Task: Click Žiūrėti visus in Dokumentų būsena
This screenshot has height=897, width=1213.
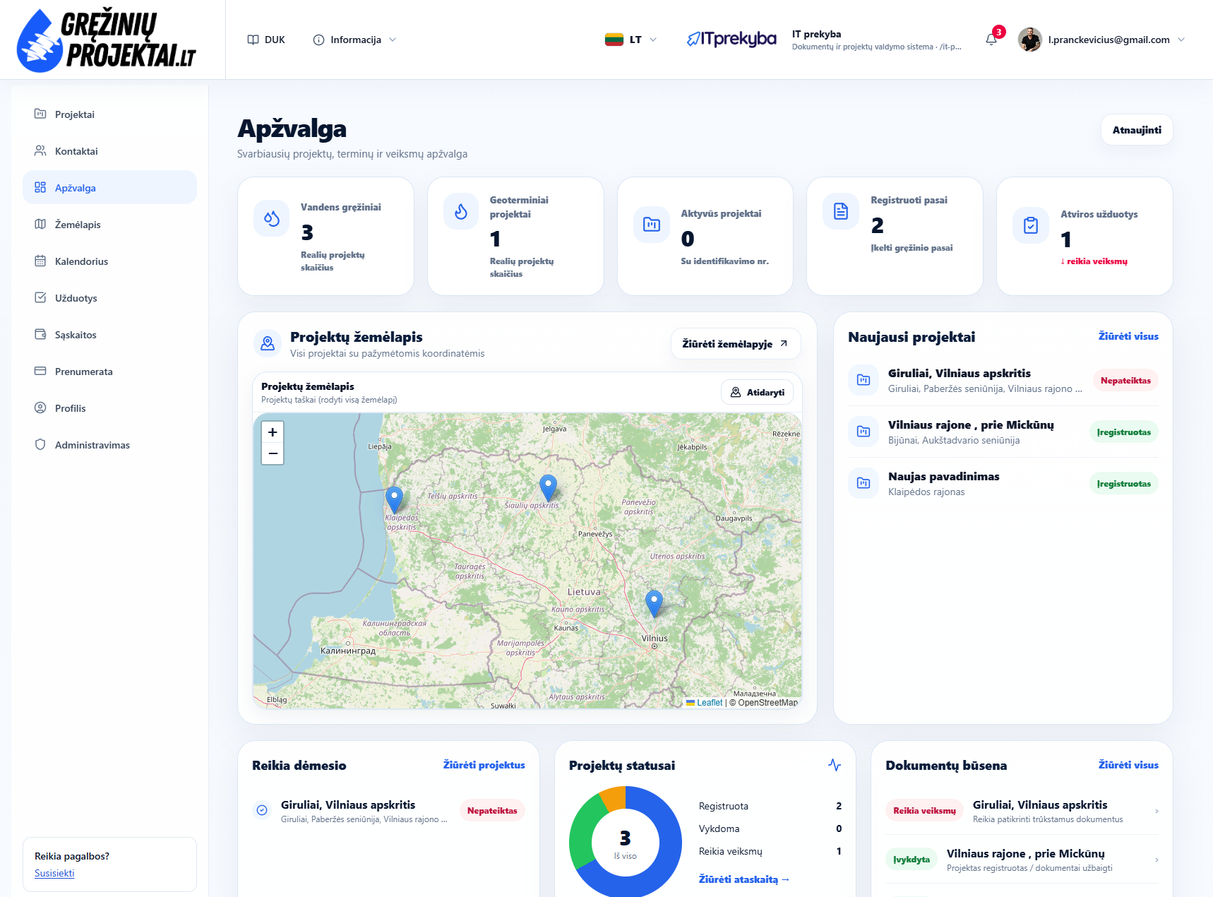Action: pos(1128,765)
